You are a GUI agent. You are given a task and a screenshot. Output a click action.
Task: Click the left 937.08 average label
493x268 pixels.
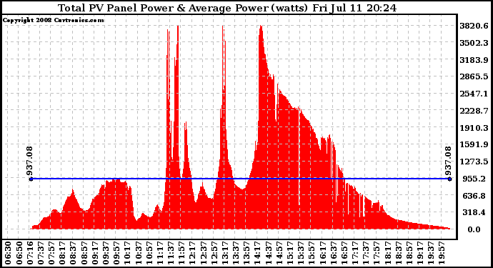tap(30, 162)
